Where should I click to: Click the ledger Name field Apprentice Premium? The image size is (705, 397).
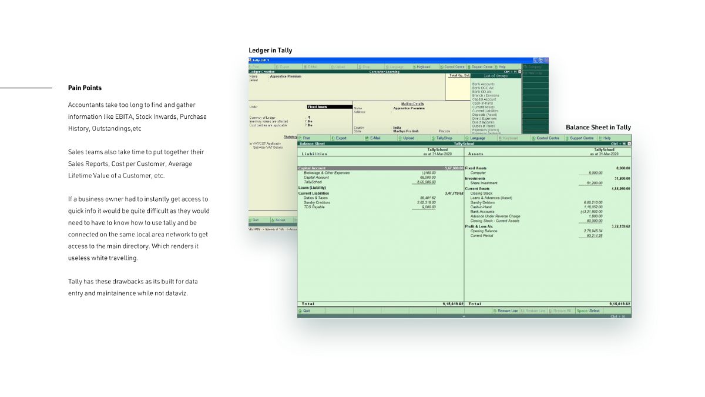286,76
